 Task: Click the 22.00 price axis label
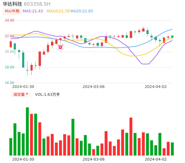pos(9,36)
